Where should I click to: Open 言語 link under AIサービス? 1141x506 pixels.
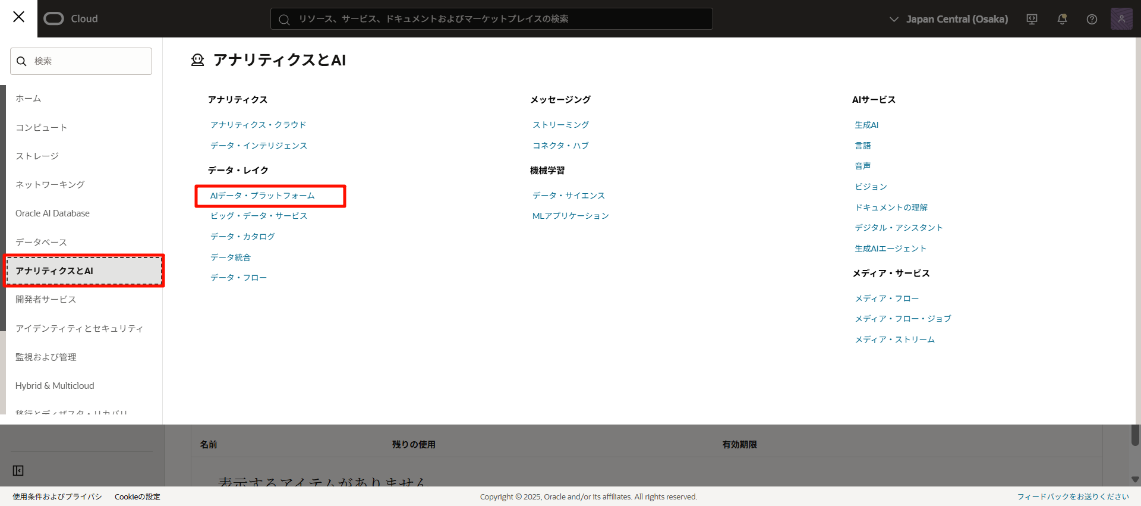click(x=863, y=146)
